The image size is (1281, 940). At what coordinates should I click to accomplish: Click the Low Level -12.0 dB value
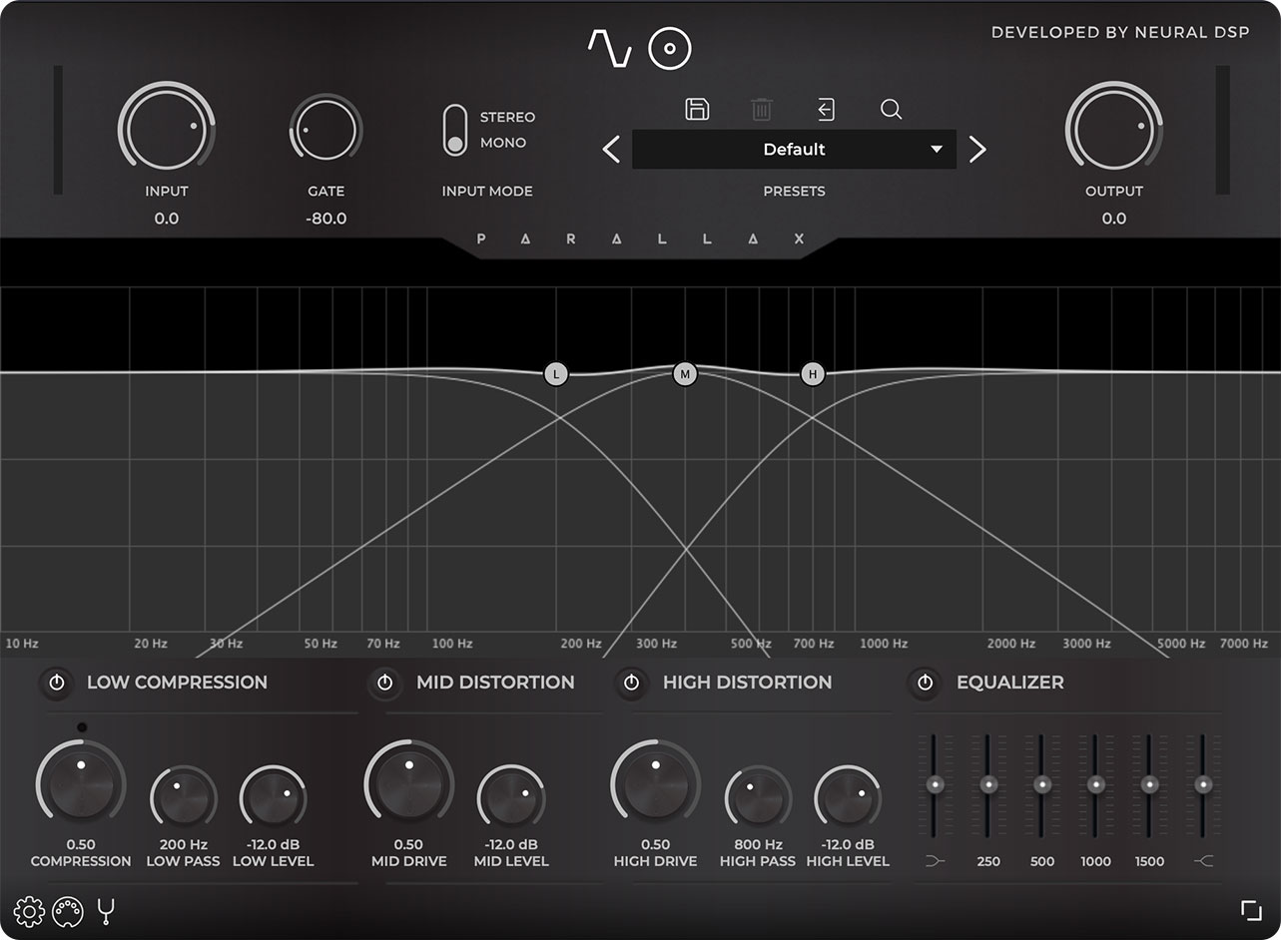click(x=273, y=844)
